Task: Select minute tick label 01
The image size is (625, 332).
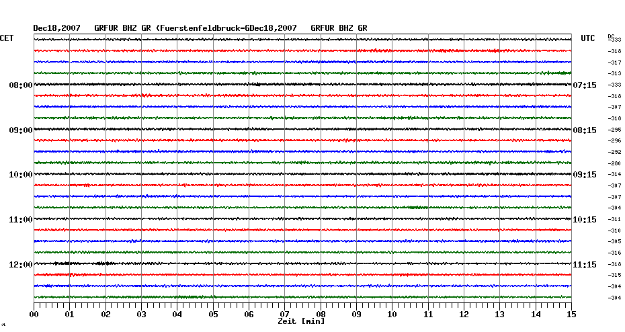Action: 69,315
